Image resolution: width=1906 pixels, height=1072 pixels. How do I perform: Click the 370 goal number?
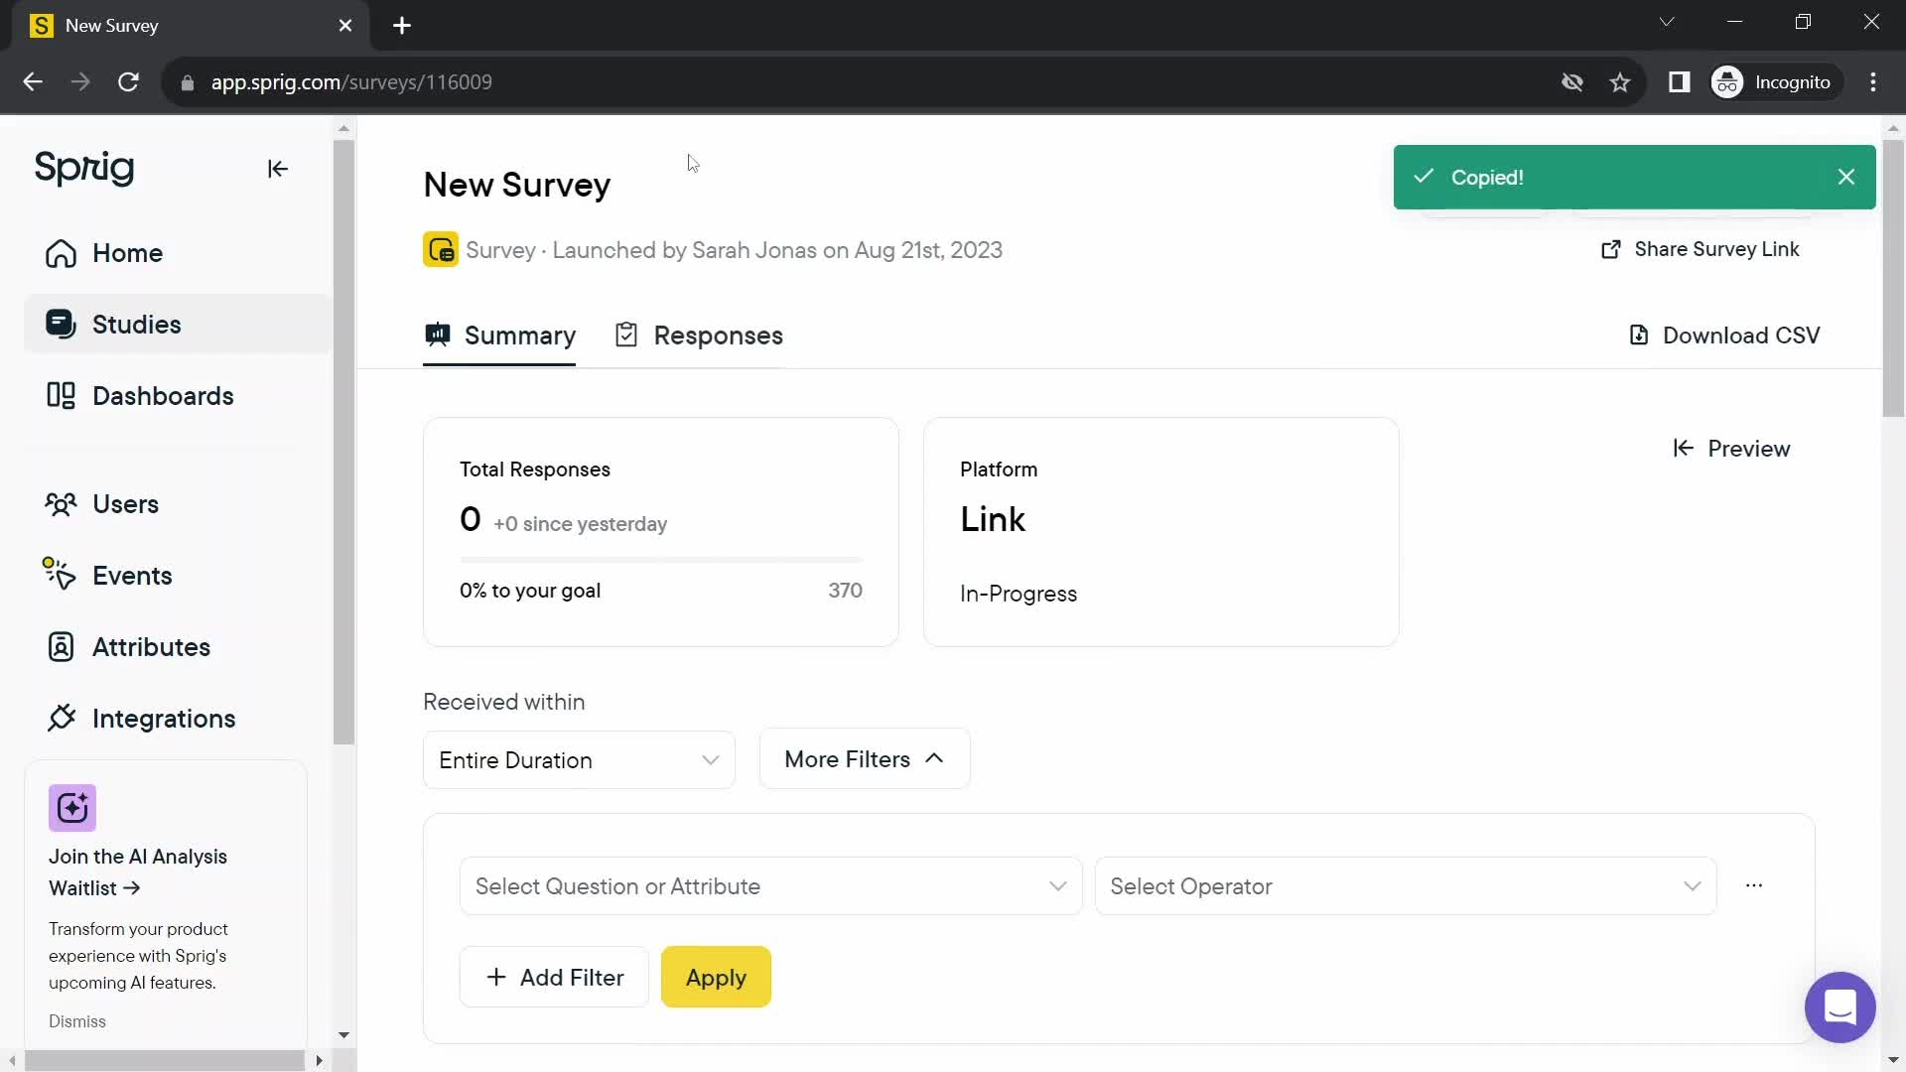click(845, 591)
